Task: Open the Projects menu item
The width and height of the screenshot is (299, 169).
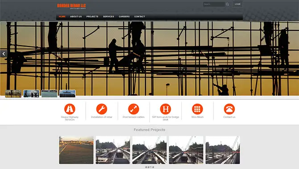Action: 92,17
